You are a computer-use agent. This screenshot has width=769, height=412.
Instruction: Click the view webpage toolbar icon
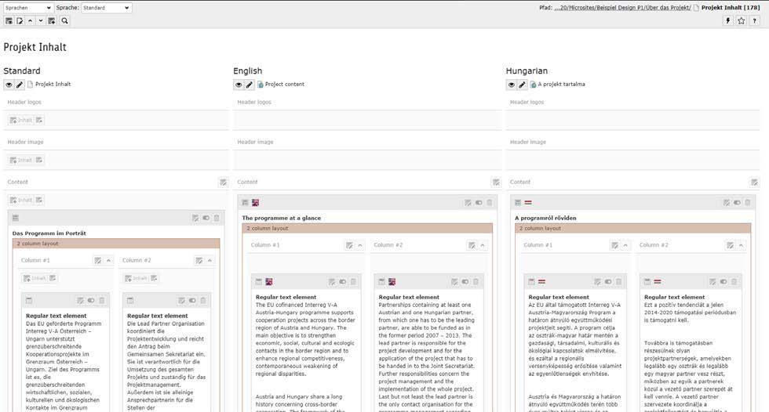(x=9, y=21)
